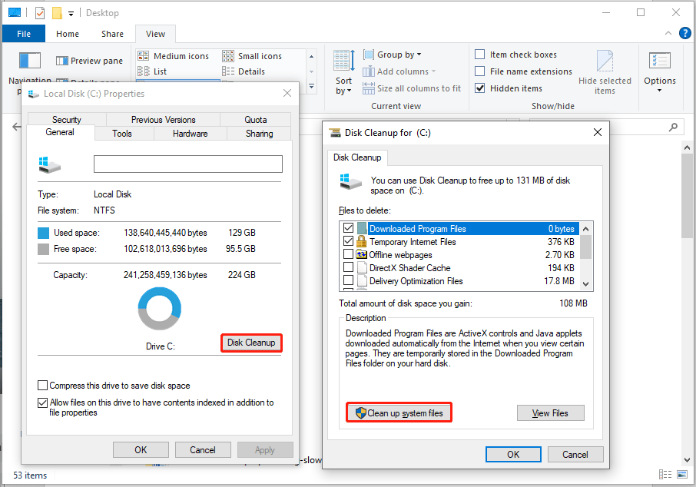The height and width of the screenshot is (487, 696).
Task: Open the Sort by dropdown arrow
Action: point(349,91)
